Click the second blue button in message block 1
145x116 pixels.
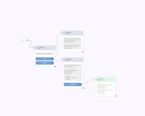pyautogui.click(x=45, y=63)
